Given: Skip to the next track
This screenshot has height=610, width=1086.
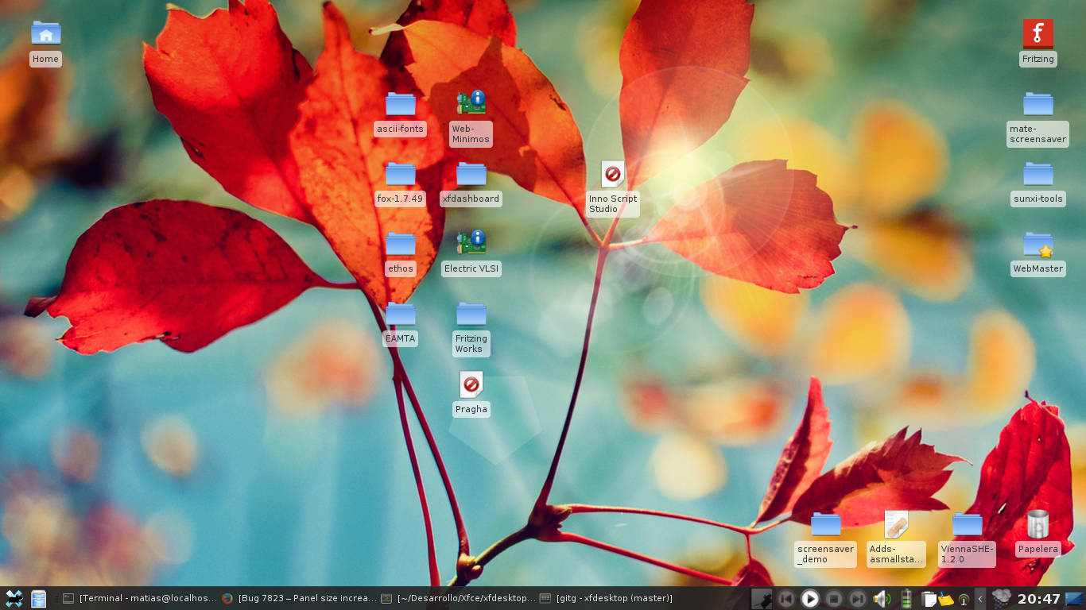Looking at the screenshot, I should [858, 599].
